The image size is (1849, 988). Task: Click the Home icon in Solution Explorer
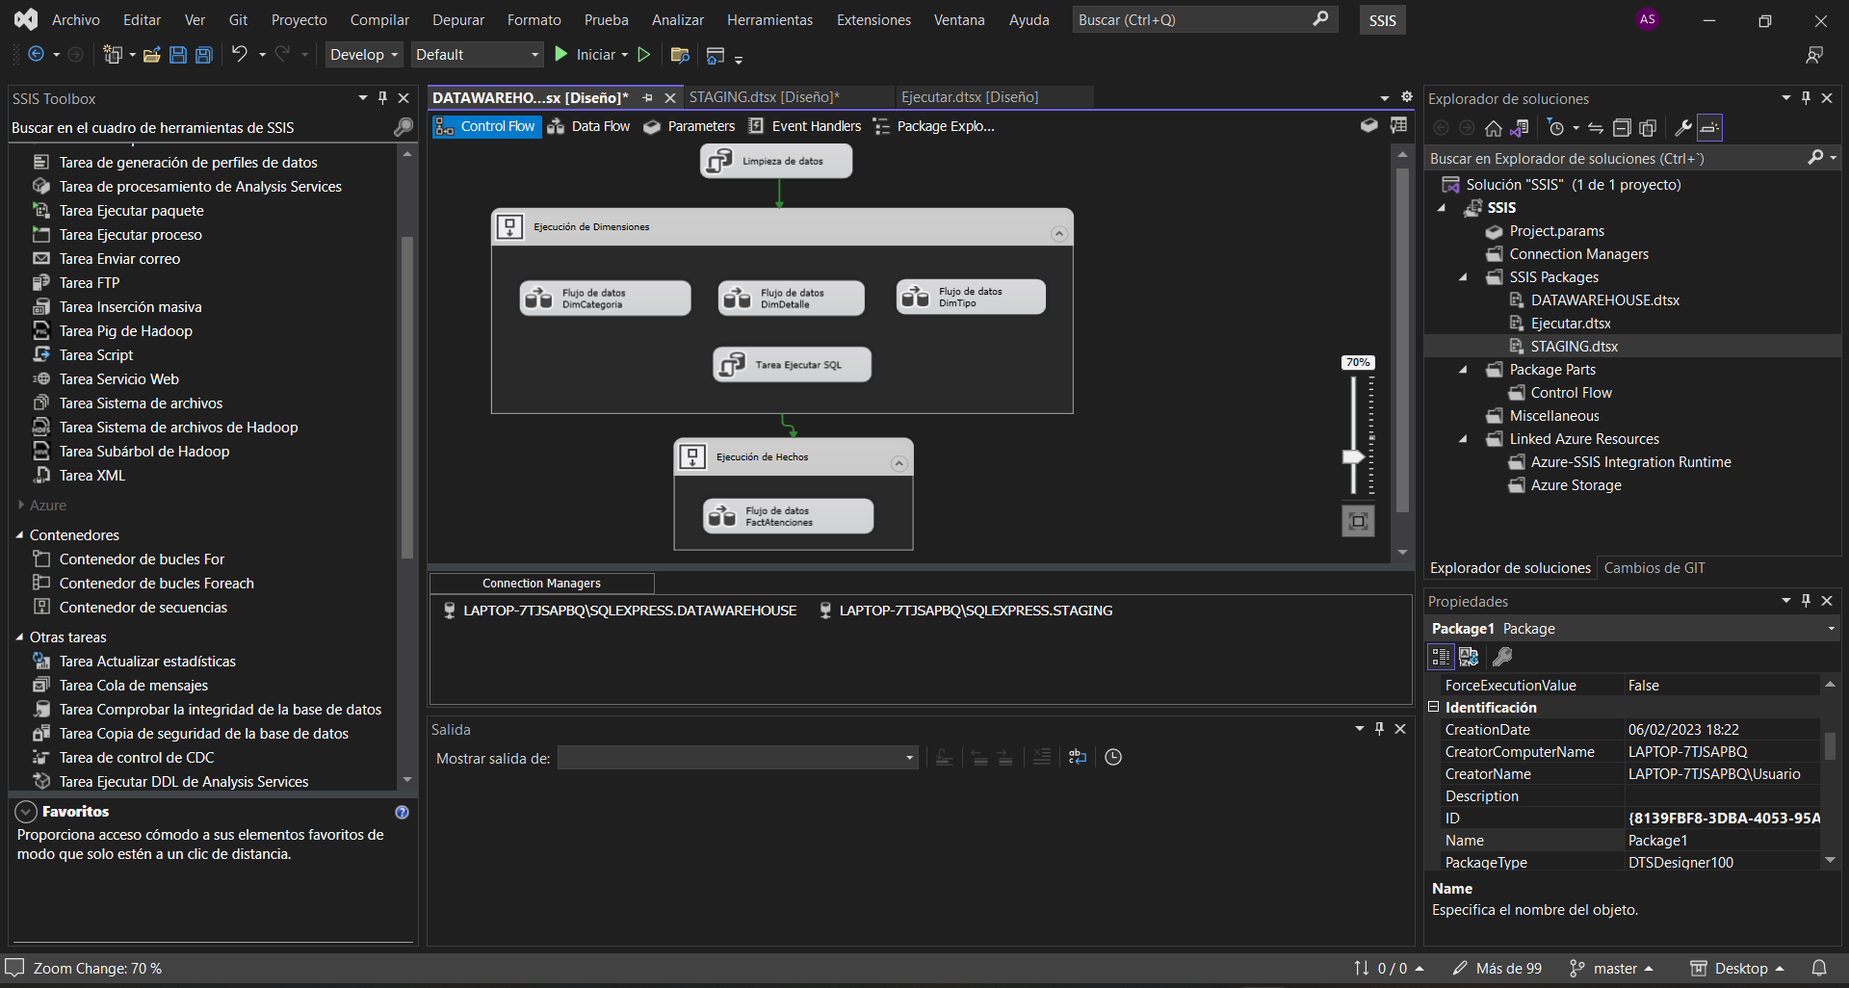coord(1493,128)
